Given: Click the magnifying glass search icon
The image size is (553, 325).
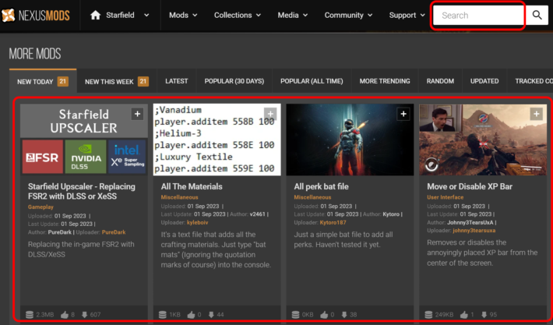Looking at the screenshot, I should tap(537, 15).
